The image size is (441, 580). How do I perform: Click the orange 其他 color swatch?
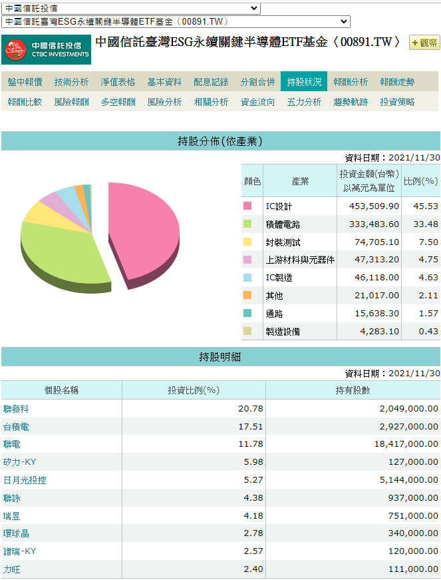tap(247, 295)
